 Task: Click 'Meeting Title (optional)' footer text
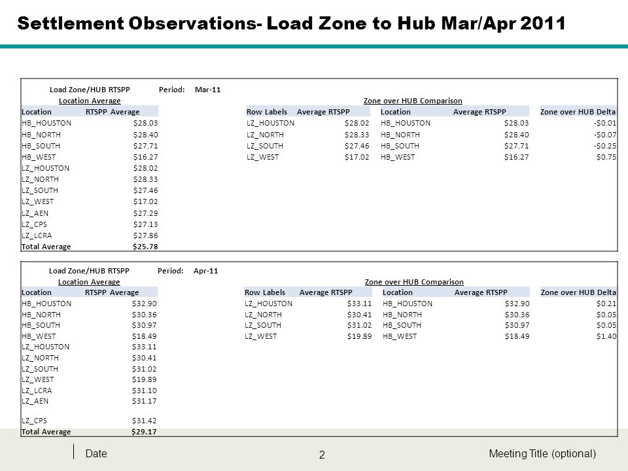pos(542,453)
